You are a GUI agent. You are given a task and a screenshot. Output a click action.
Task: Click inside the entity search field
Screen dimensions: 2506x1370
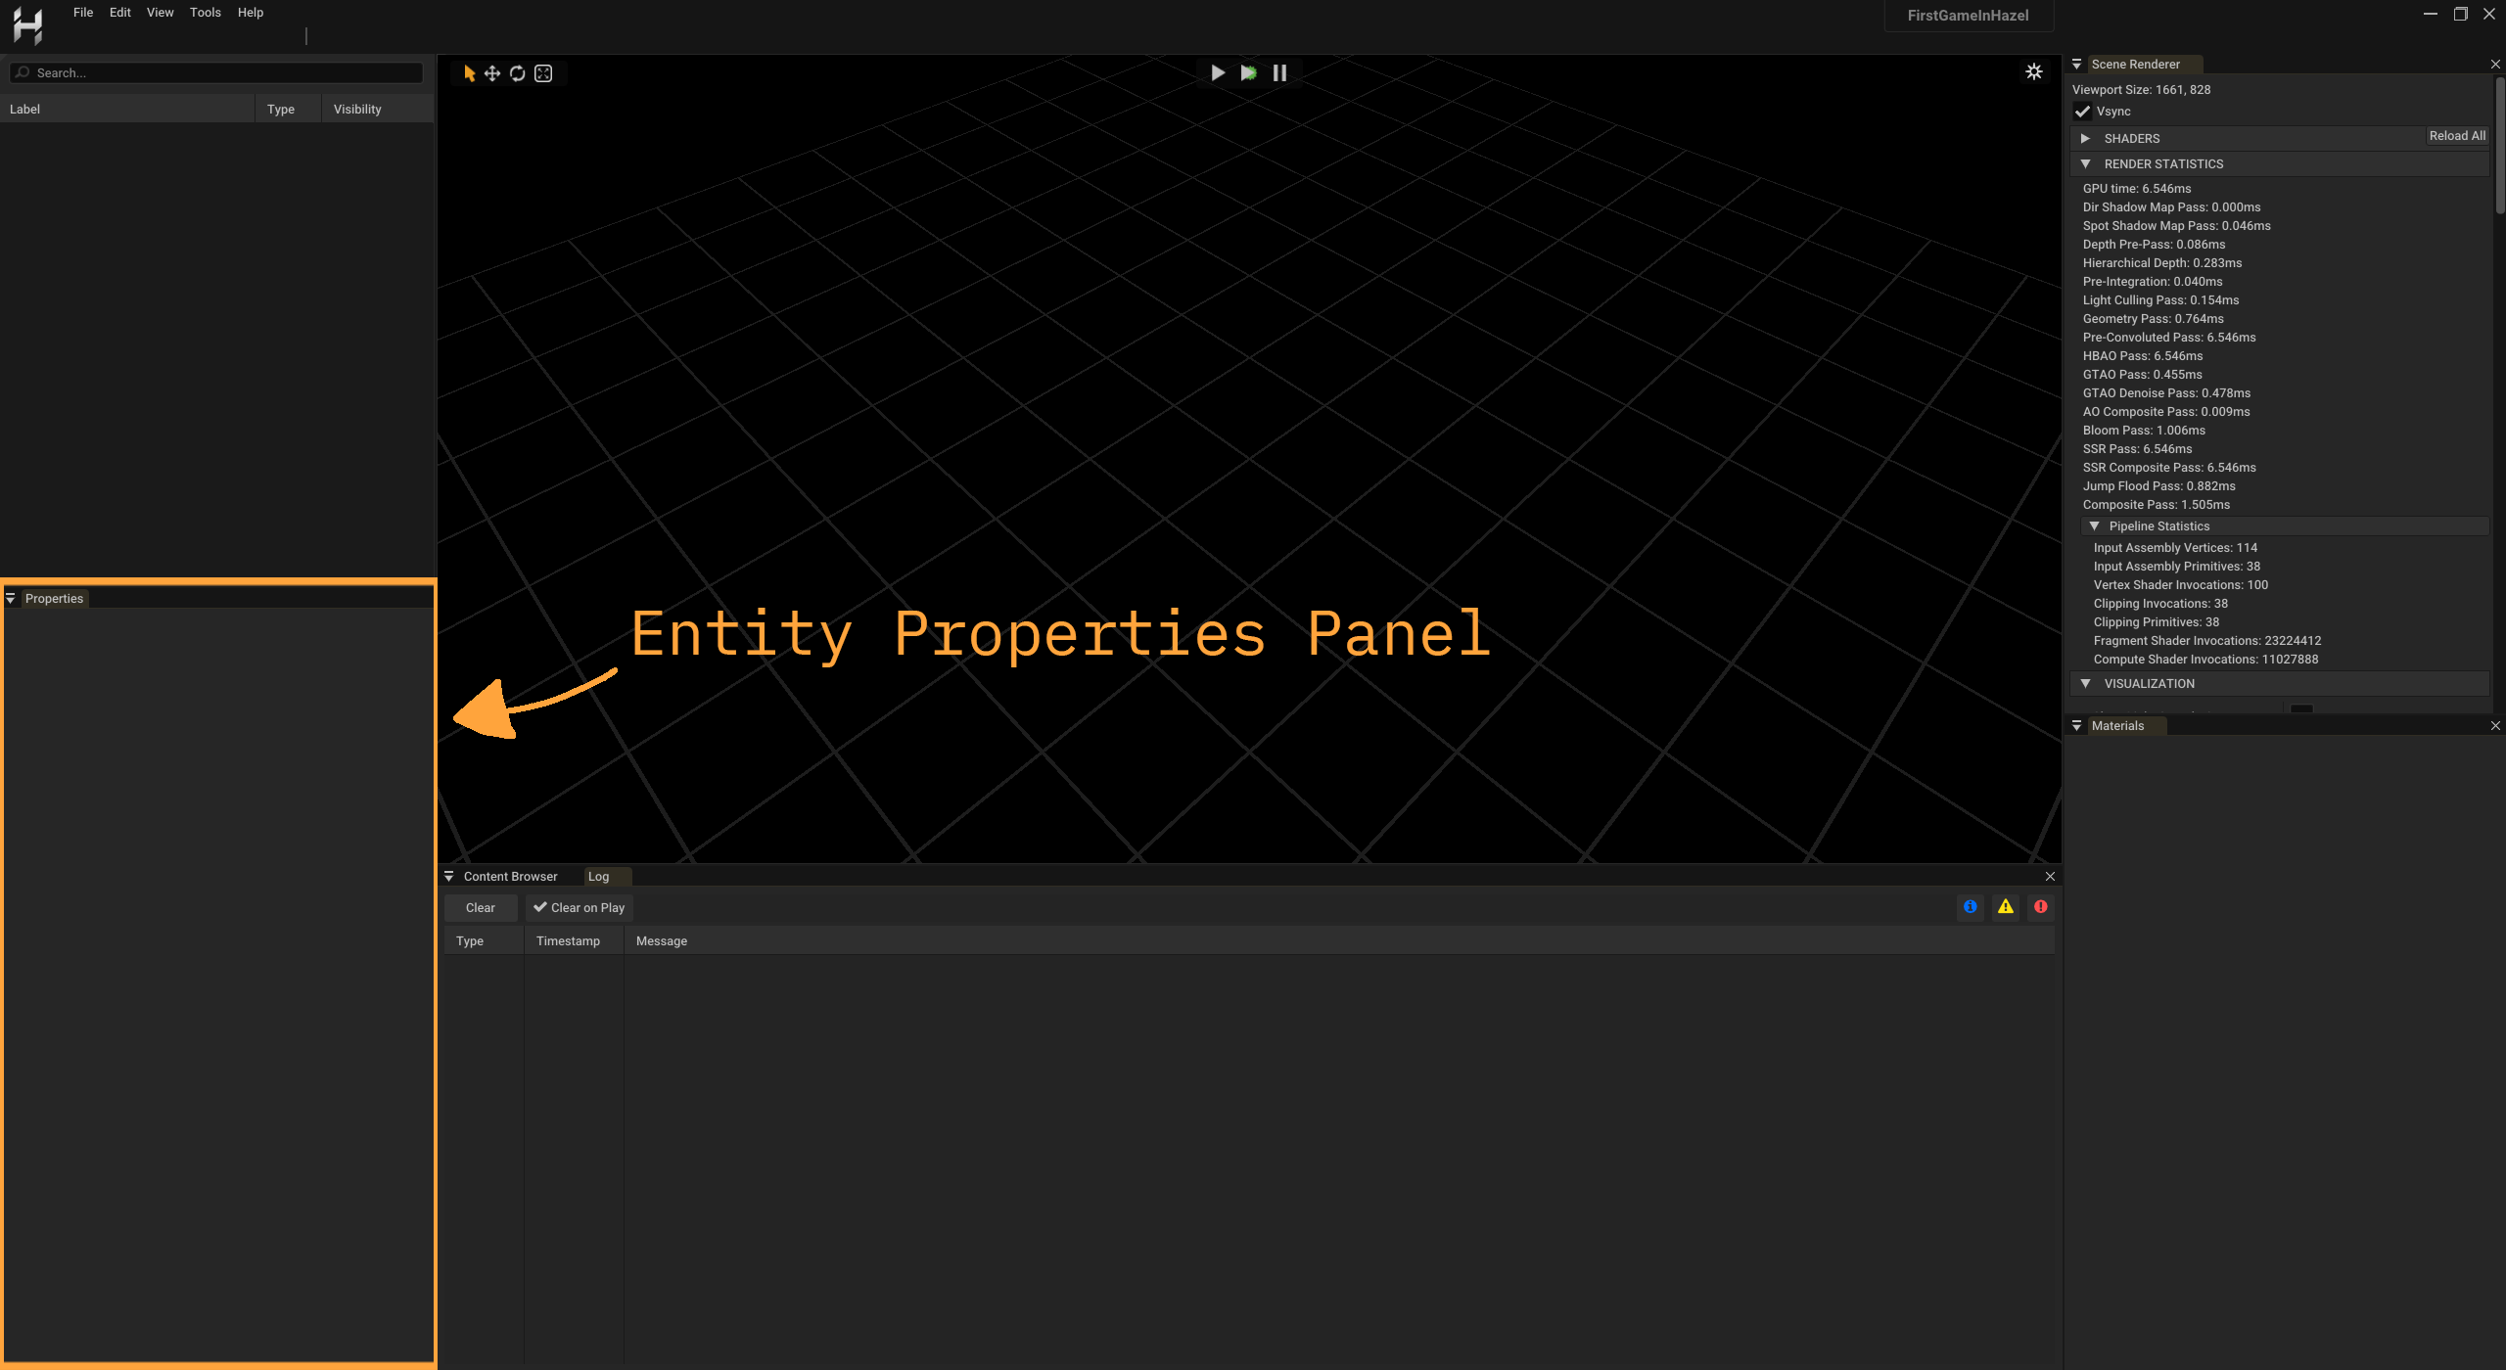point(217,71)
